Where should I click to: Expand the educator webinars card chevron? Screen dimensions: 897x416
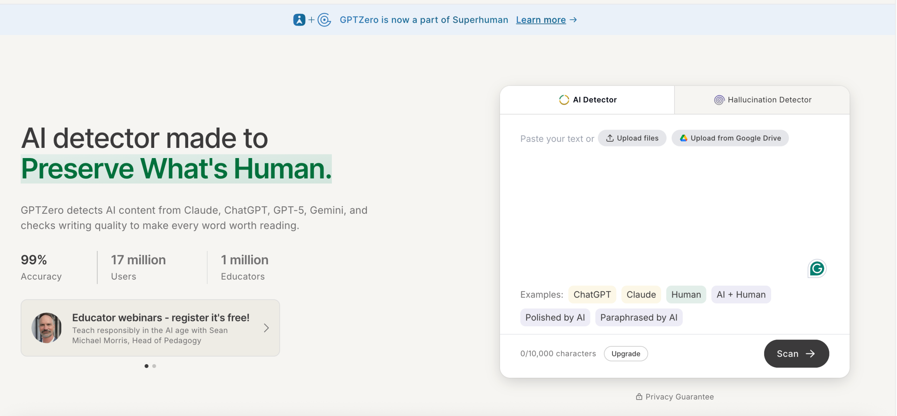click(266, 328)
